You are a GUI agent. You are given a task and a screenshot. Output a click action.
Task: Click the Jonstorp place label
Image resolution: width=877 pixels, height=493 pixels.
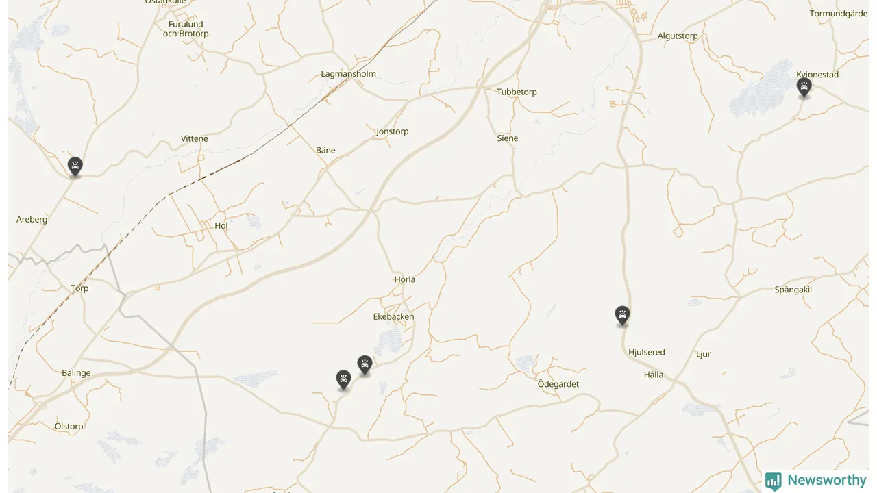point(393,131)
